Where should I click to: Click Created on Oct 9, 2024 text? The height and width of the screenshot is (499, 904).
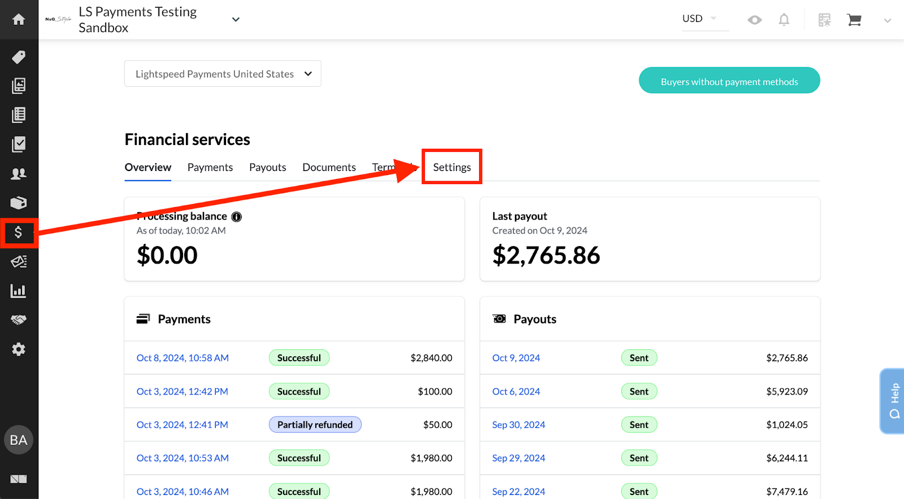pos(540,231)
